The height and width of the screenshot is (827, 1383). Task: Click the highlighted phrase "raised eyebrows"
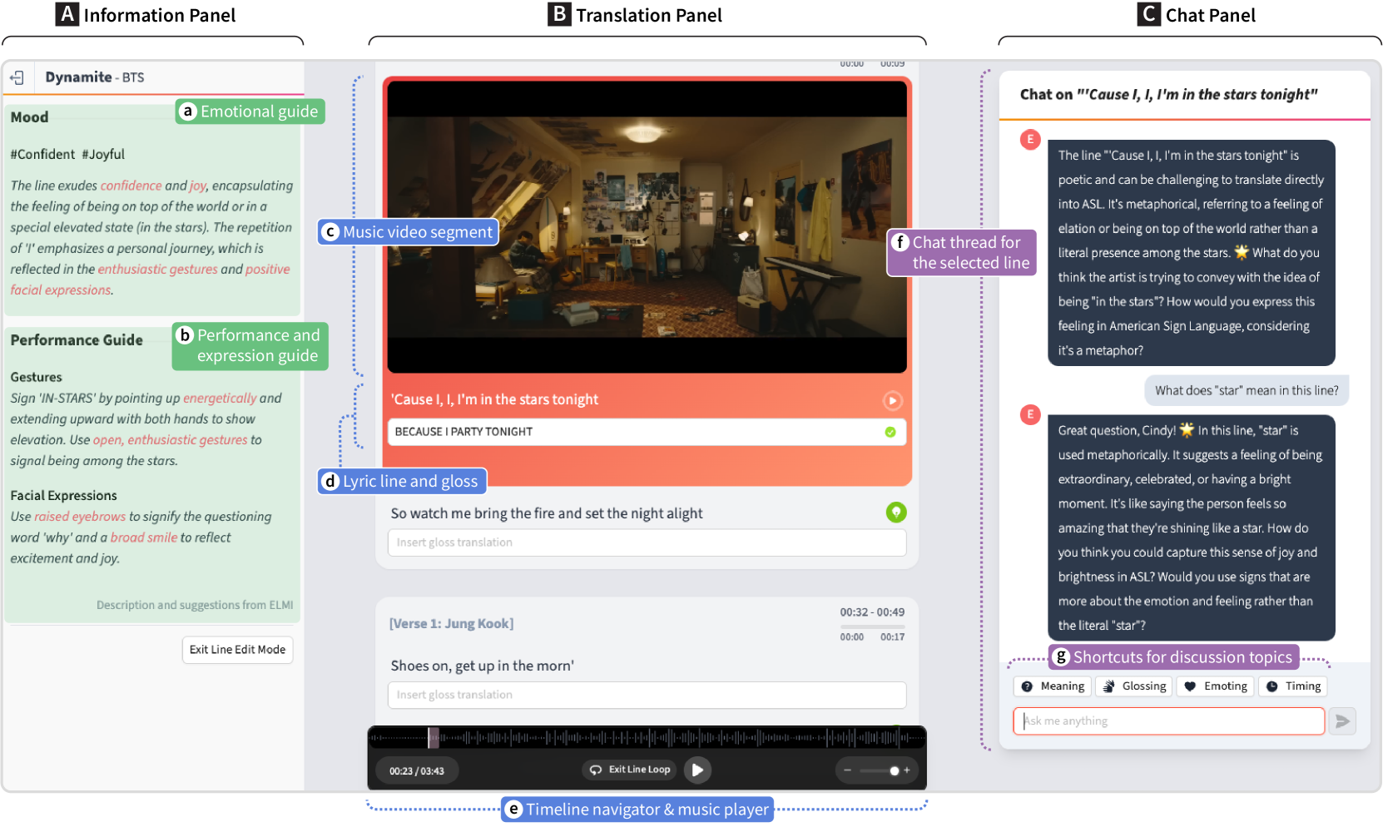point(80,517)
